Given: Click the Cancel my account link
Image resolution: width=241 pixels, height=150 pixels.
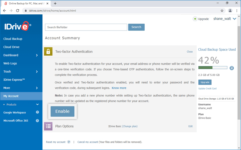Looking at the screenshot, I should click(88, 142).
